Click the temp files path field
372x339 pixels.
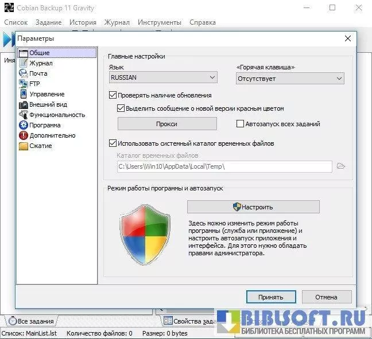[224, 166]
